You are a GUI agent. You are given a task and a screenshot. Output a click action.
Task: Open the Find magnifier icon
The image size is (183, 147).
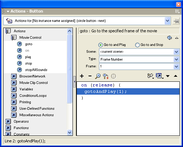point(98,76)
